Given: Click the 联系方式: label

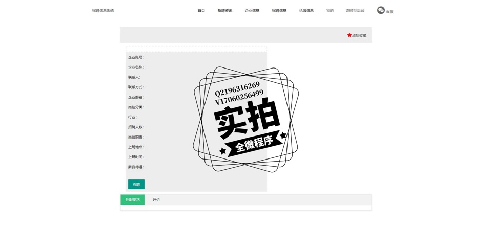Looking at the screenshot, I should [136, 87].
